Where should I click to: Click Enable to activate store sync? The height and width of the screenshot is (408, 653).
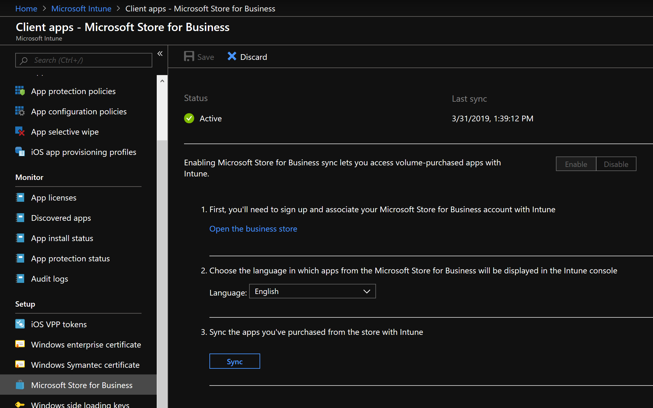pos(576,163)
